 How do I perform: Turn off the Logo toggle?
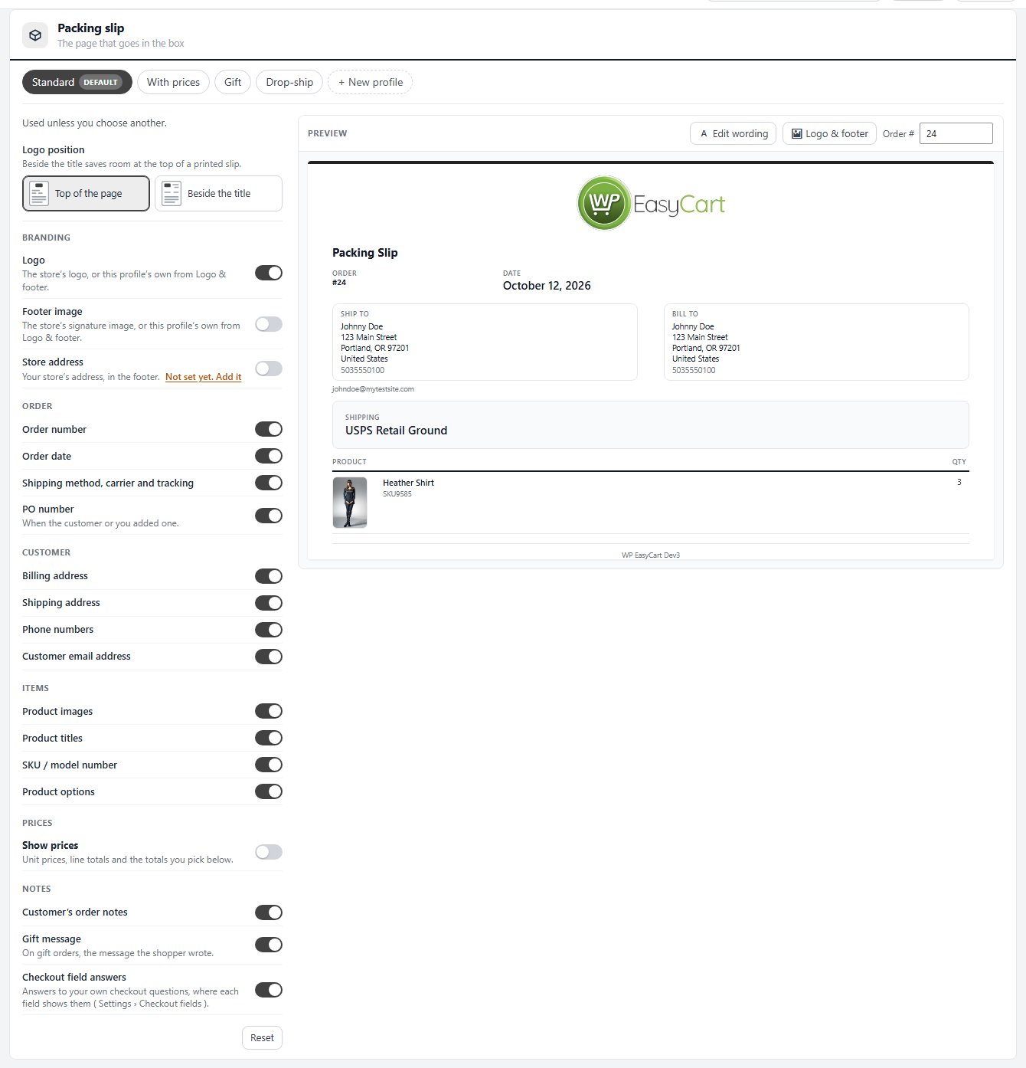coord(269,273)
